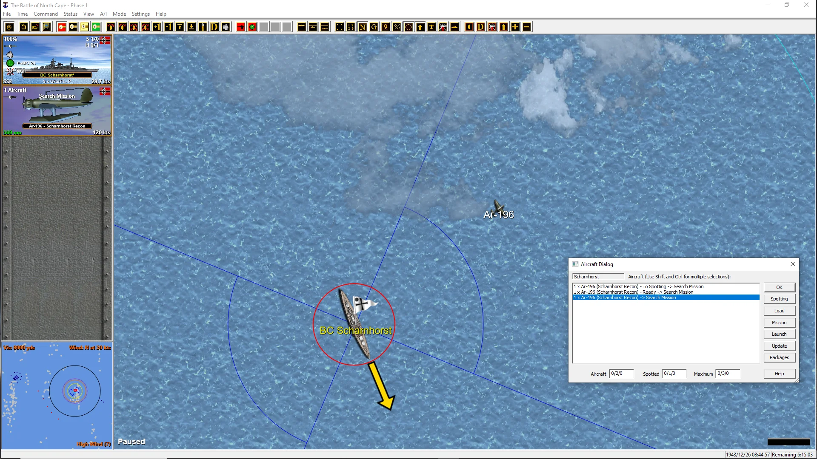Open the Settings menu
Viewport: 817px width, 459px height.
coord(140,14)
